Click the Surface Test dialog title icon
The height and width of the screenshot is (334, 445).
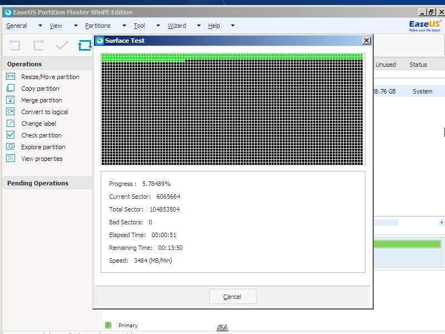100,41
